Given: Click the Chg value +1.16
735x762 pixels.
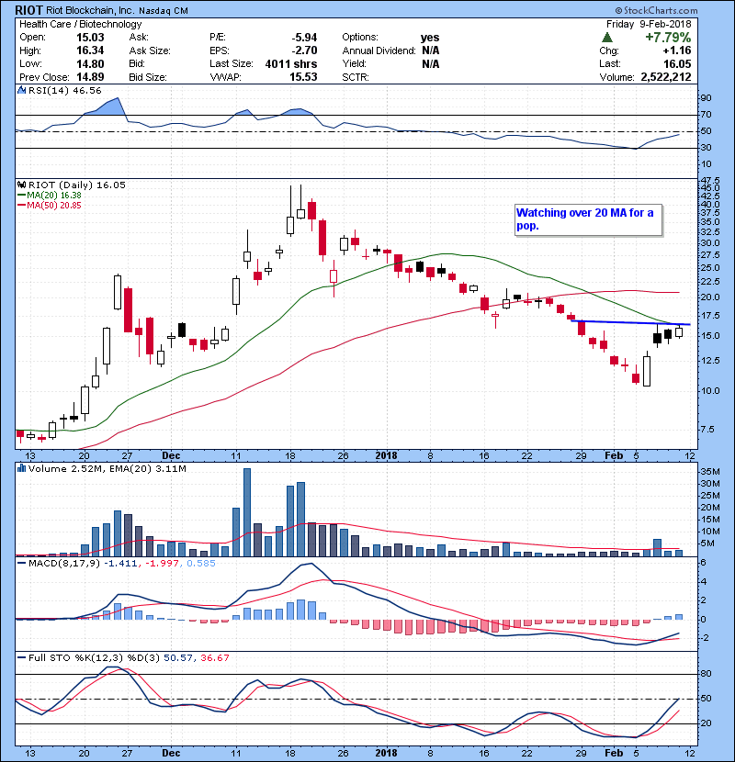Looking at the screenshot, I should pos(677,50).
